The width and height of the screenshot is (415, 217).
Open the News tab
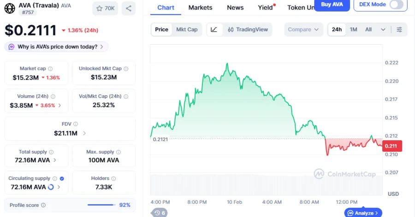pos(235,7)
